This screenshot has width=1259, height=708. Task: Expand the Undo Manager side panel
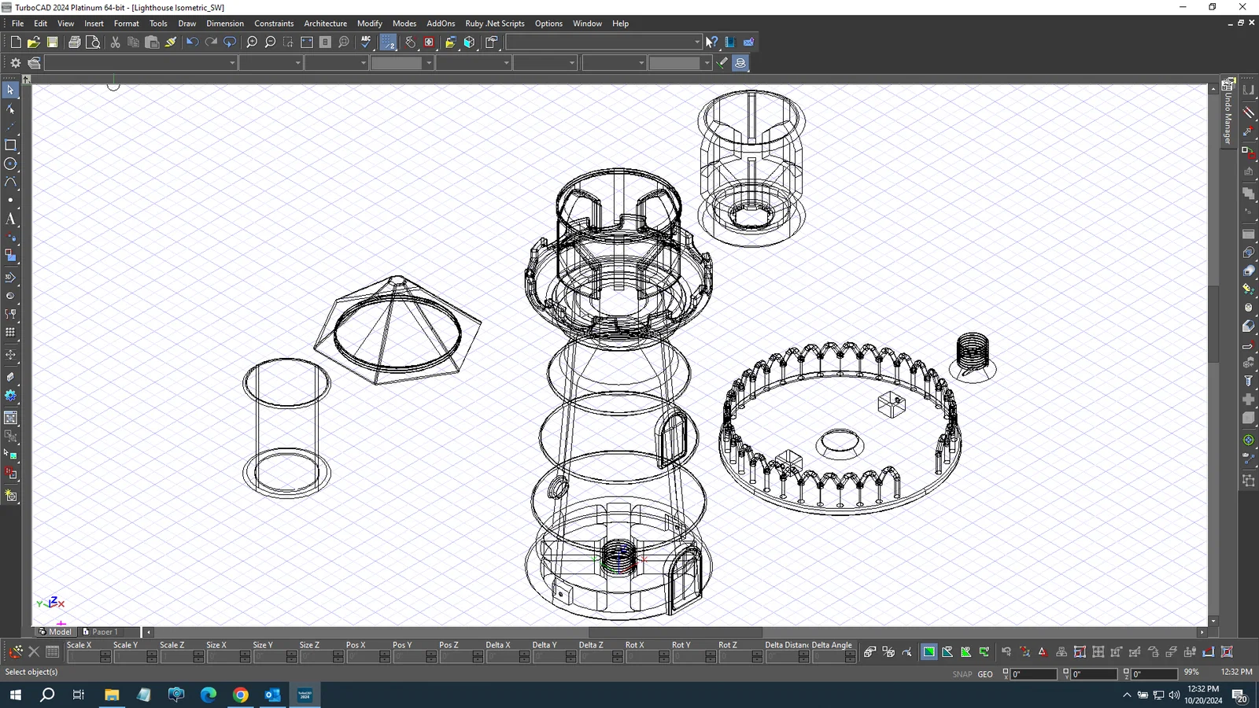click(1228, 114)
